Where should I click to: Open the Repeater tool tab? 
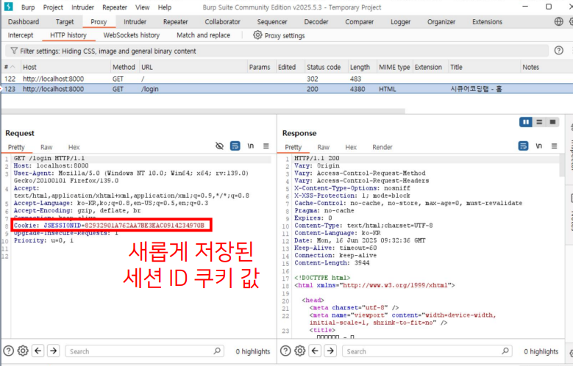tap(175, 22)
